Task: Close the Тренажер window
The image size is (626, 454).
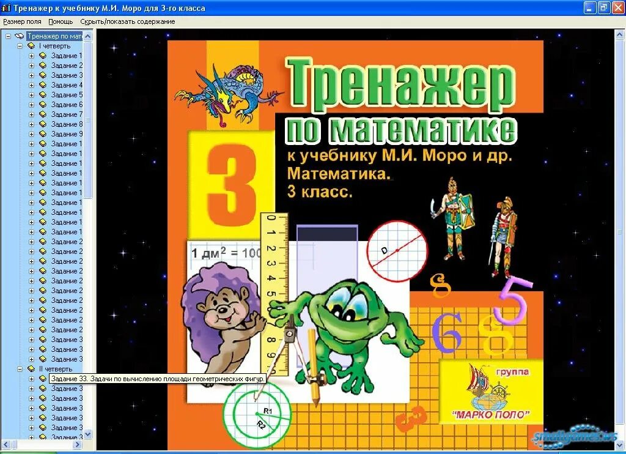Action: tap(617, 7)
